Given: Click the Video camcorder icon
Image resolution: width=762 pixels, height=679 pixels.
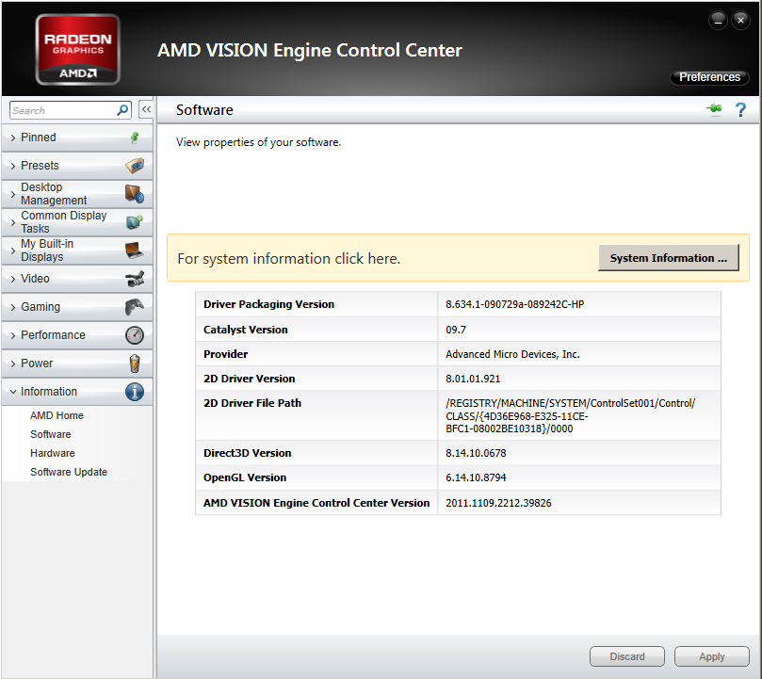Looking at the screenshot, I should tap(135, 279).
